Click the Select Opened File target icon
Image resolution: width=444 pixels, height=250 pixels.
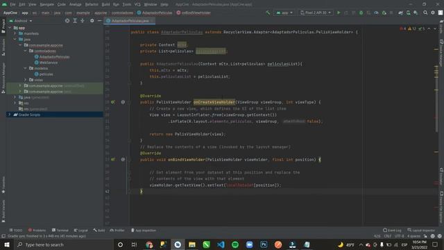pyautogui.click(x=67, y=21)
